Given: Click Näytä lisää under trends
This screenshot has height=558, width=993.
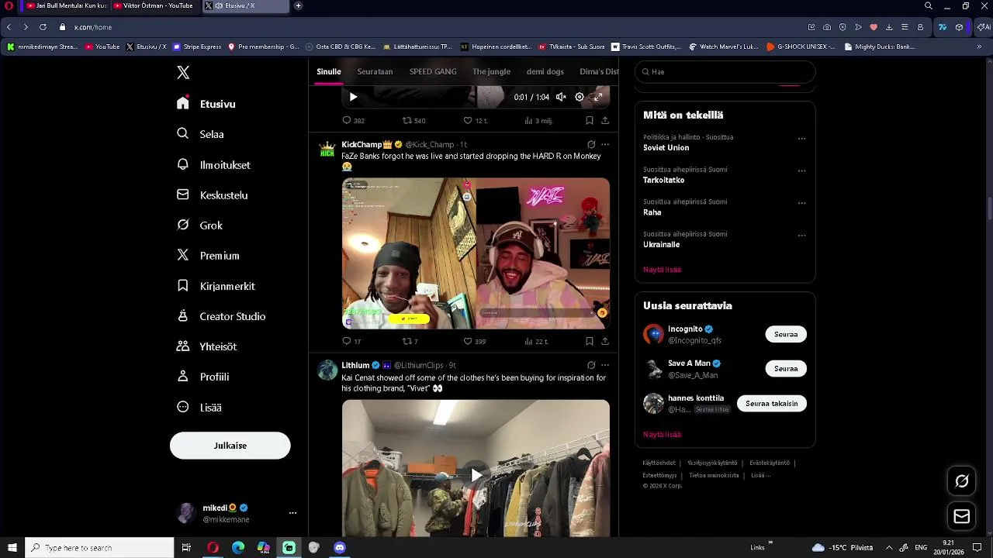Looking at the screenshot, I should [x=662, y=270].
